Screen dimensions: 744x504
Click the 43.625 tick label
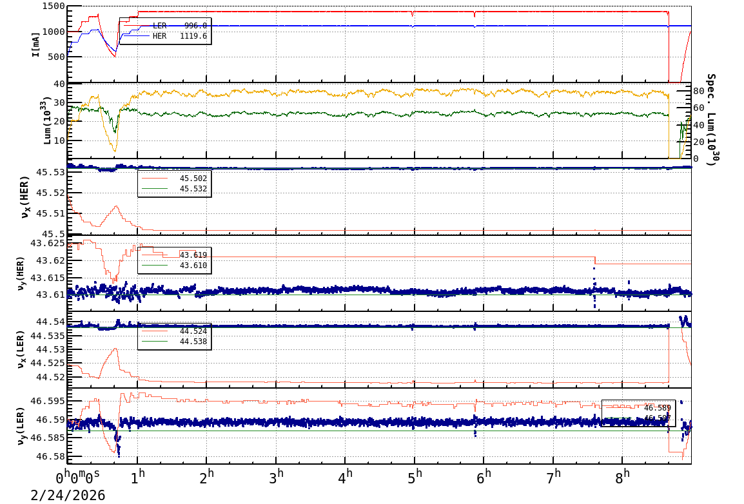tap(48, 243)
